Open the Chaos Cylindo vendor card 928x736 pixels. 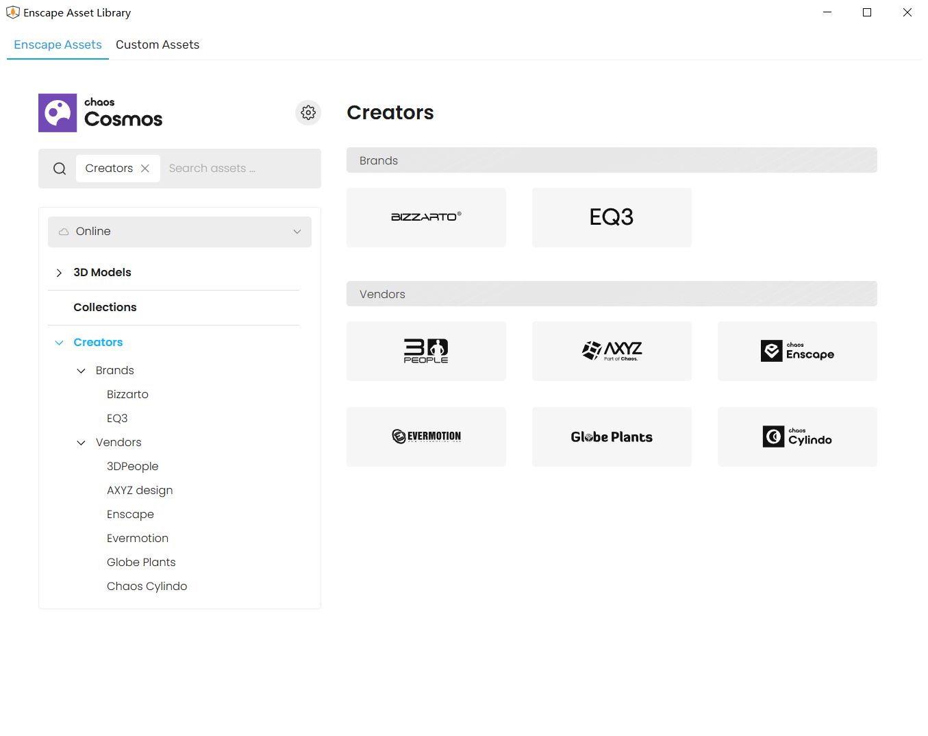pyautogui.click(x=797, y=437)
